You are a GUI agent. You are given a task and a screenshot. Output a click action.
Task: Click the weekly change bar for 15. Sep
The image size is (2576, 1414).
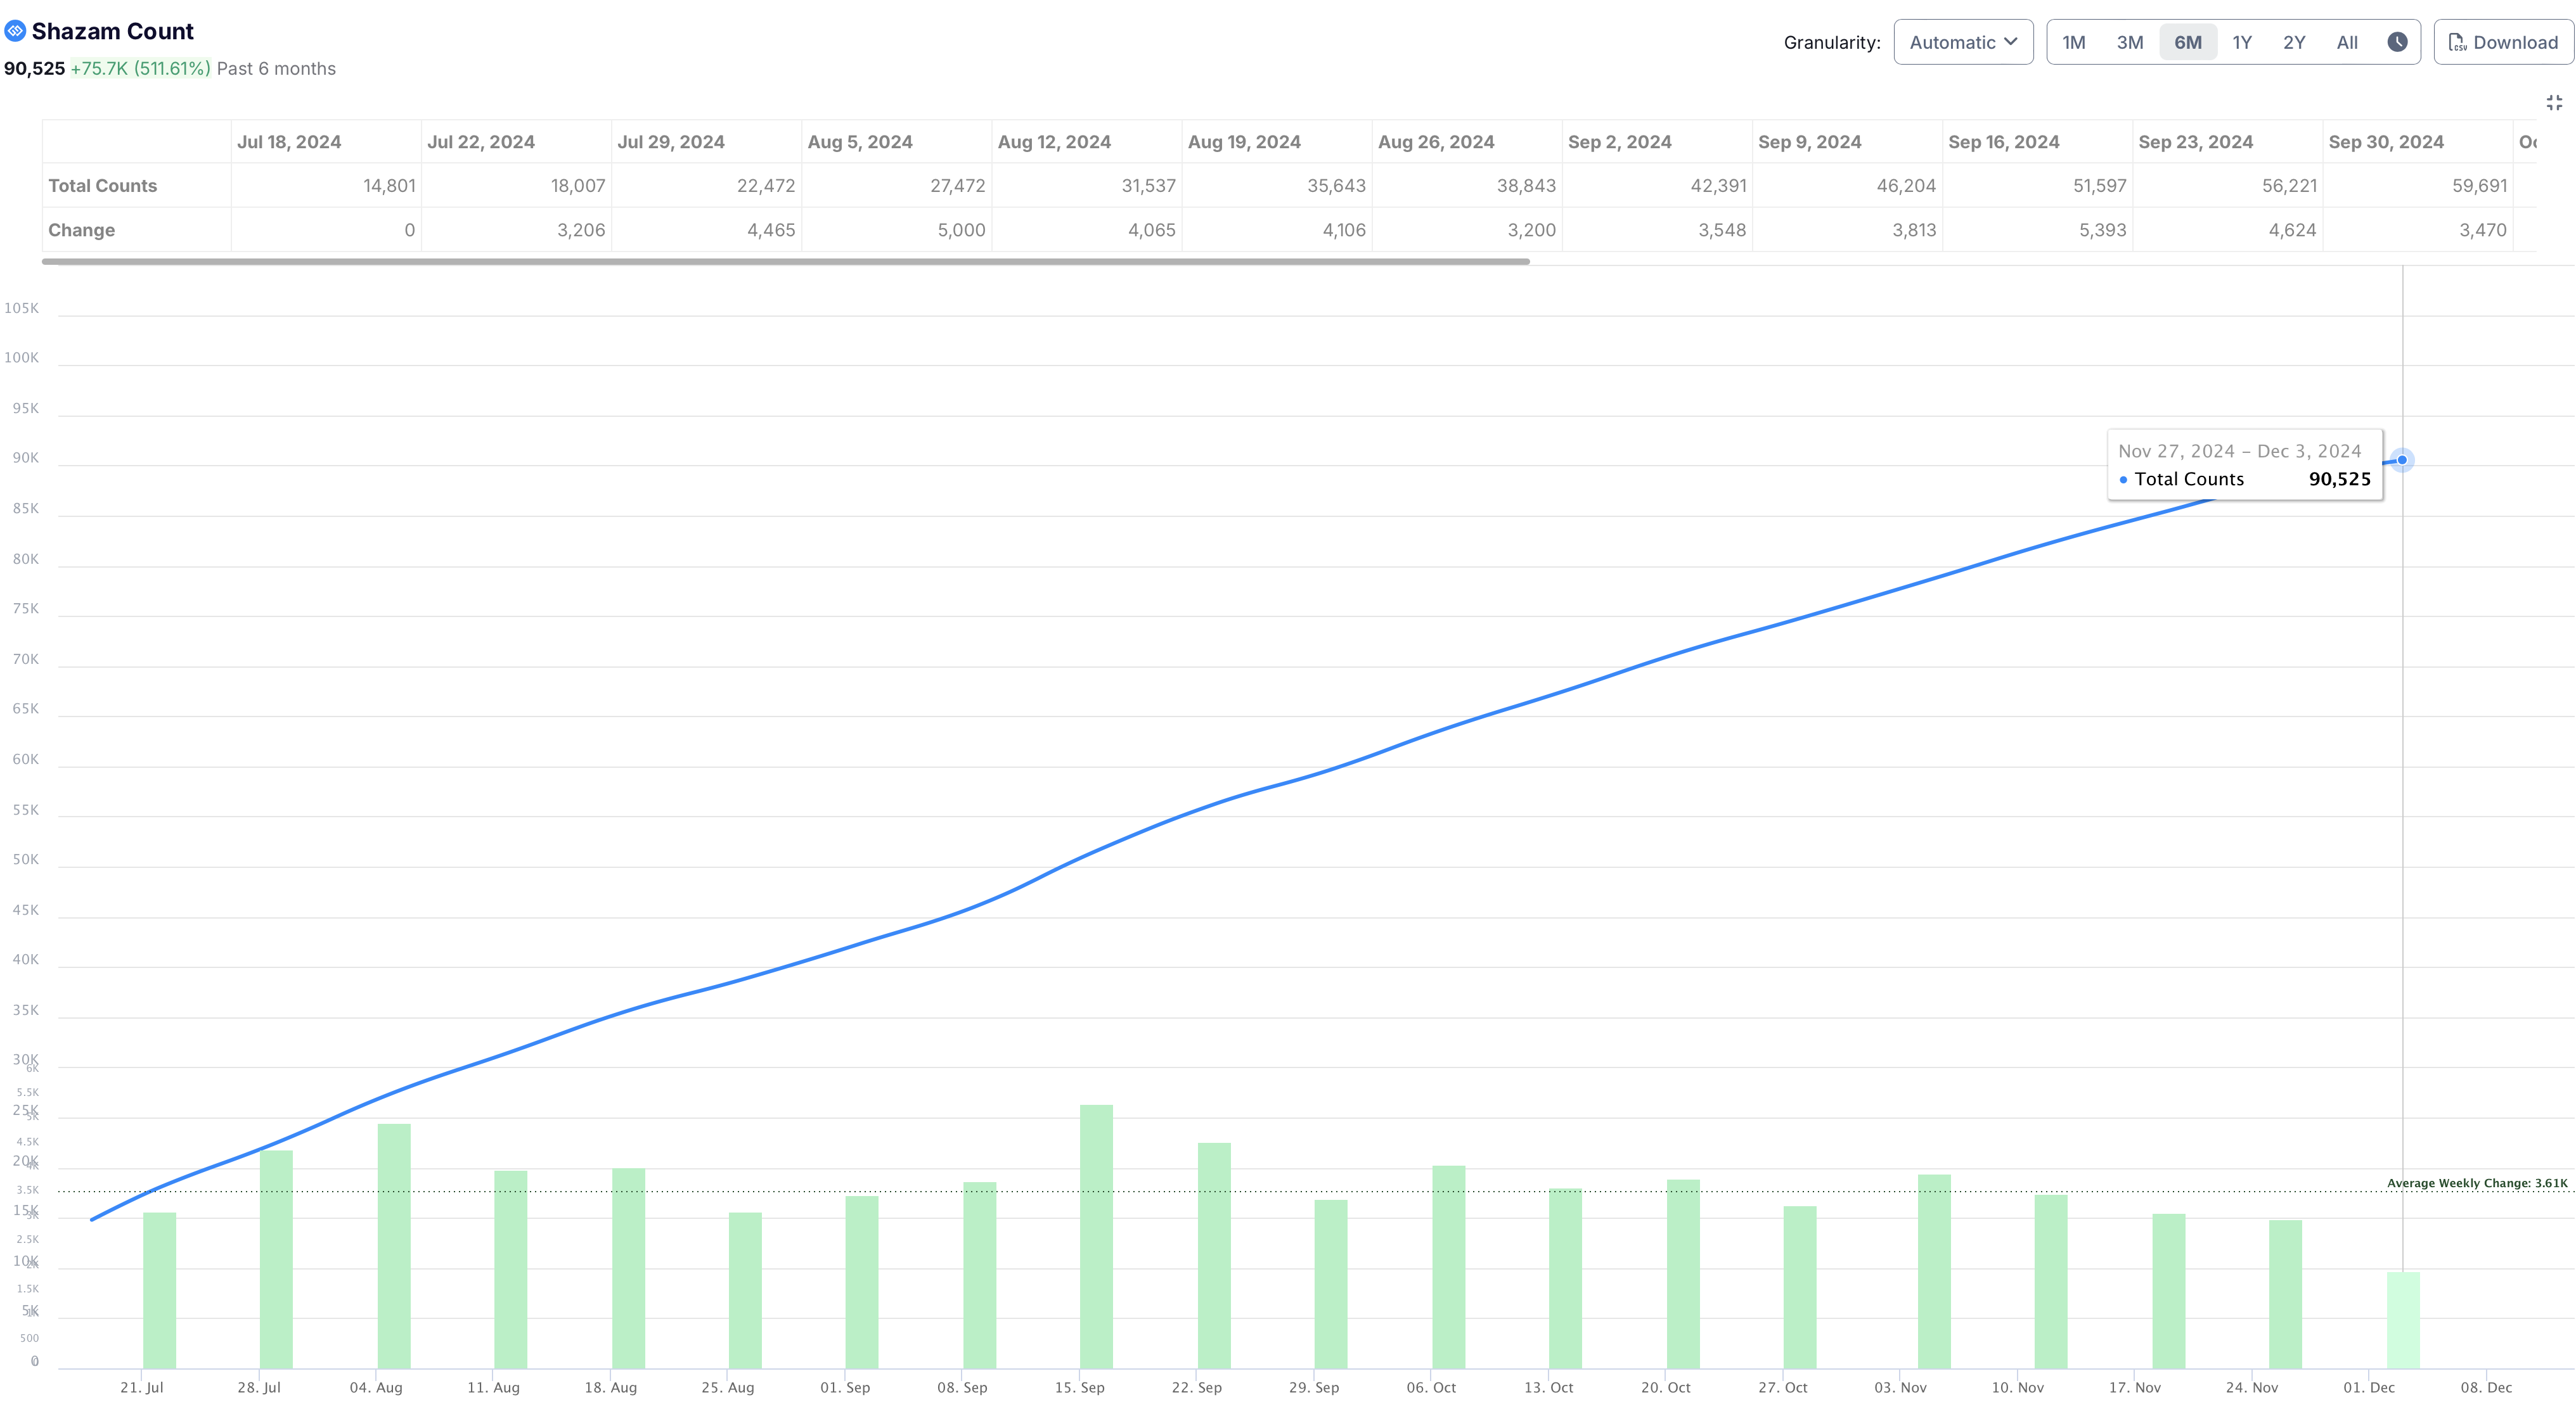tap(1096, 1236)
